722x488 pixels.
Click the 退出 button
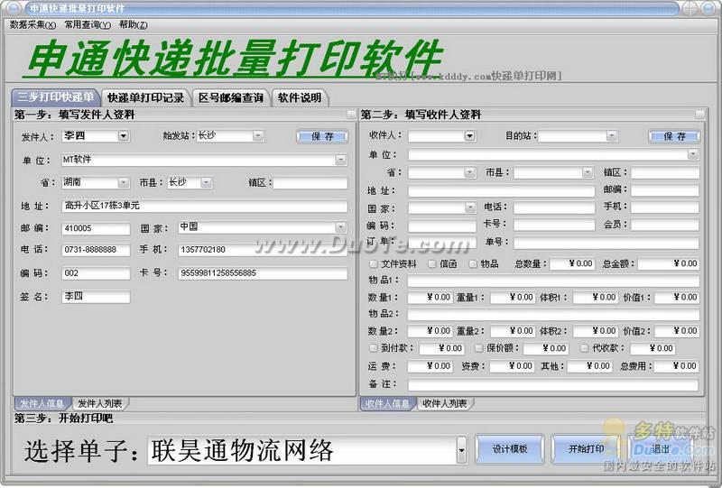click(661, 449)
